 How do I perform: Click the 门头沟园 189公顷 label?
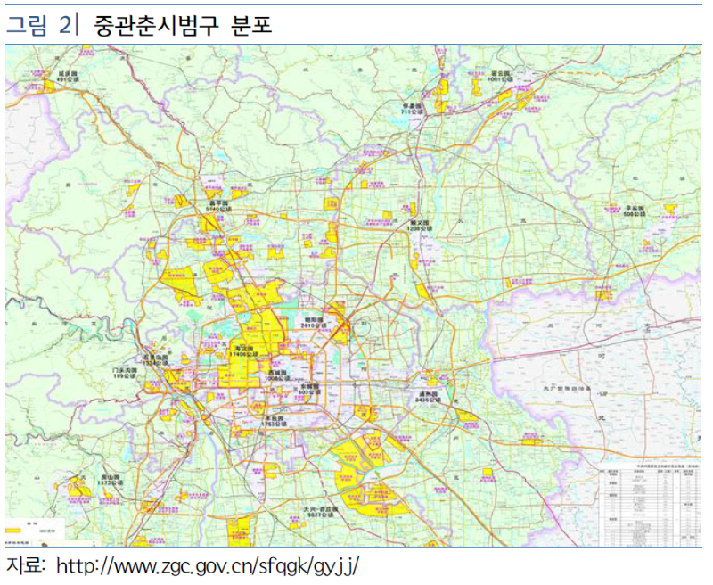coord(118,373)
